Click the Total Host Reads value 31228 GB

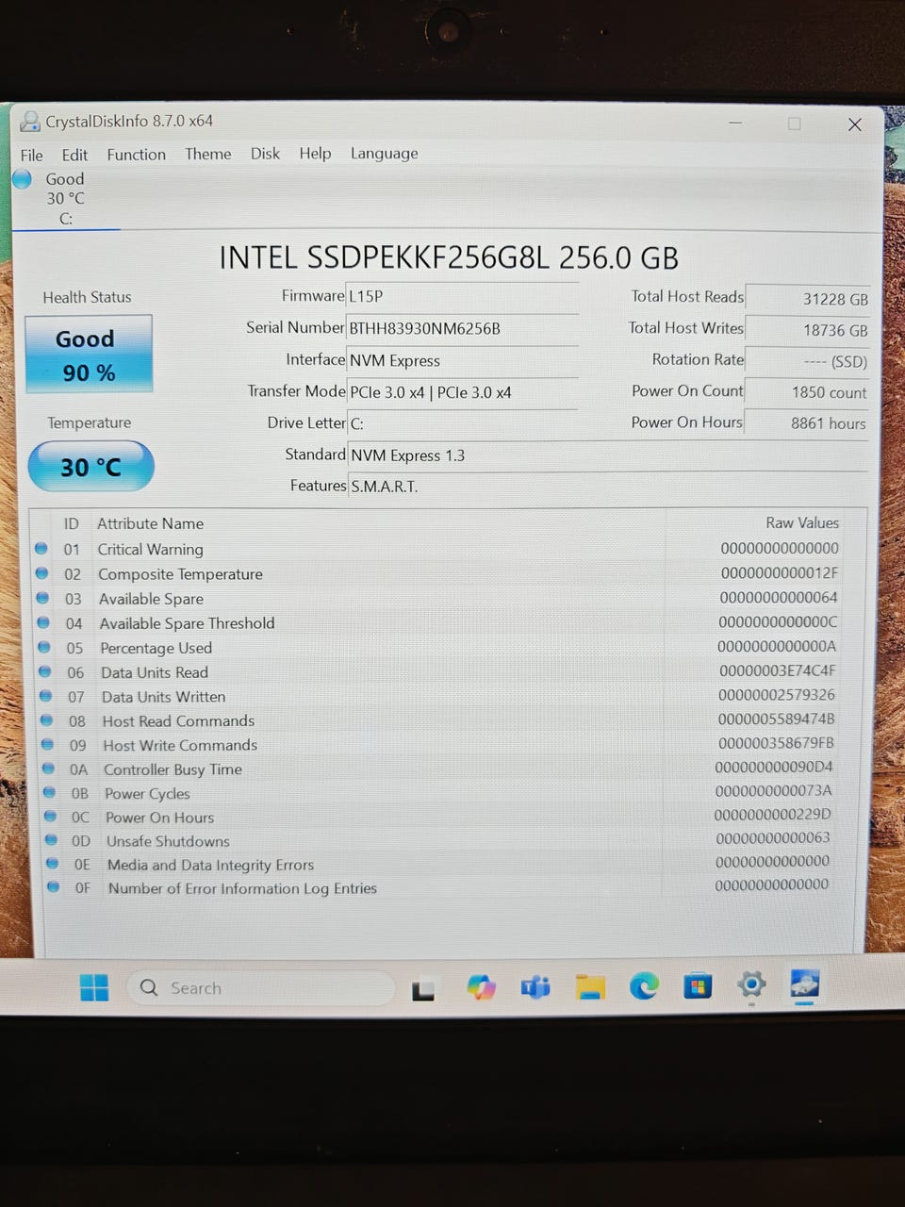coord(807,298)
